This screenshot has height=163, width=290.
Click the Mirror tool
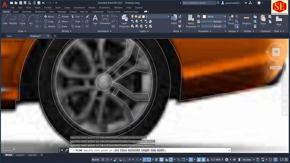point(63,21)
